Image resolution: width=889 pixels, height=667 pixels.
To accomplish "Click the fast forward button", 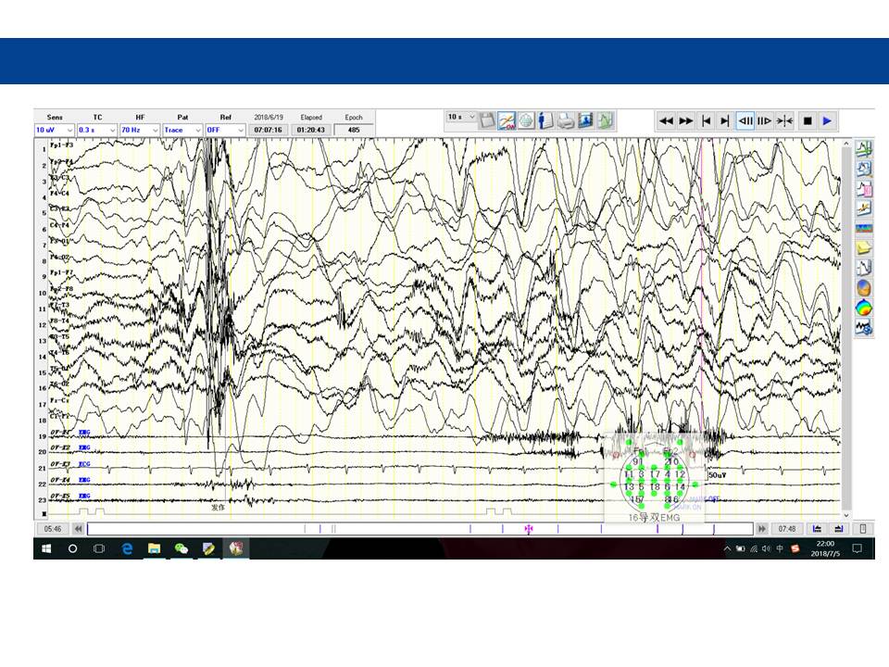I will [686, 120].
